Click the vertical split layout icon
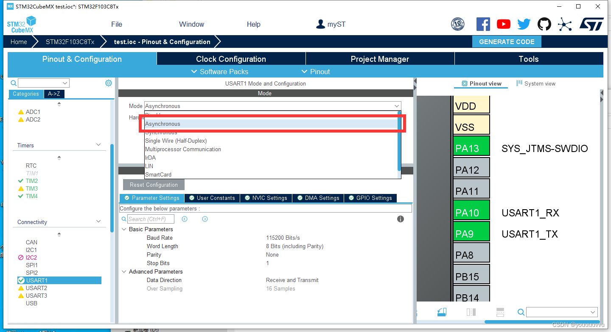 point(471,312)
